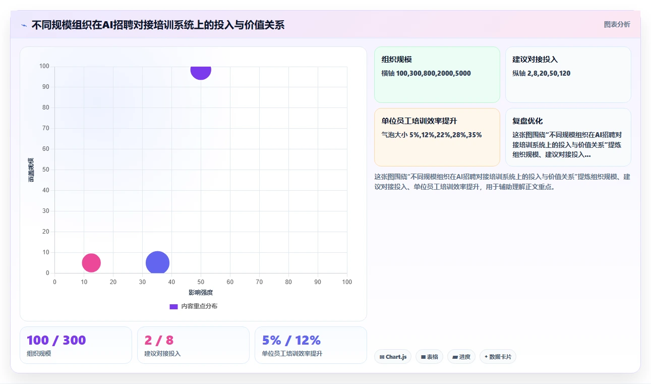Click the 数据卡片 chip star icon
The height and width of the screenshot is (384, 651).
tap(486, 357)
